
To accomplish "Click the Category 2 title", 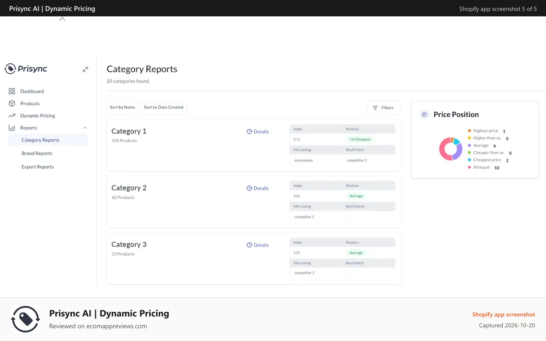I will pyautogui.click(x=129, y=188).
